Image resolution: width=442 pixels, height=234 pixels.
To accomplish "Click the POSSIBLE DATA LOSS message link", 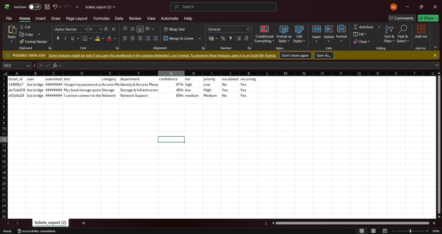I will click(162, 55).
